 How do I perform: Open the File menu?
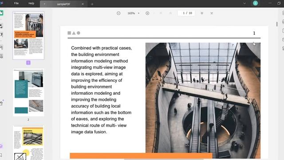(16, 3)
